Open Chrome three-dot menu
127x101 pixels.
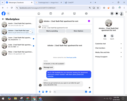tap(124, 8)
